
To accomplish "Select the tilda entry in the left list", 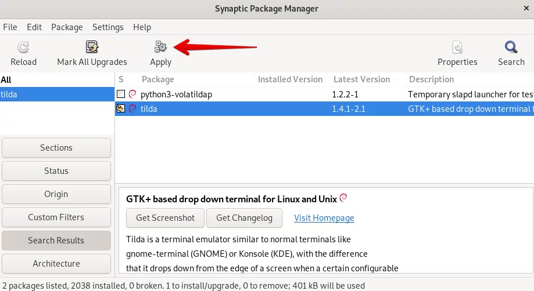I will click(57, 94).
